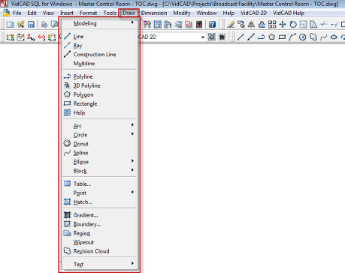
Task: Click the New drawing toolbar icon
Action: (x=11, y=24)
